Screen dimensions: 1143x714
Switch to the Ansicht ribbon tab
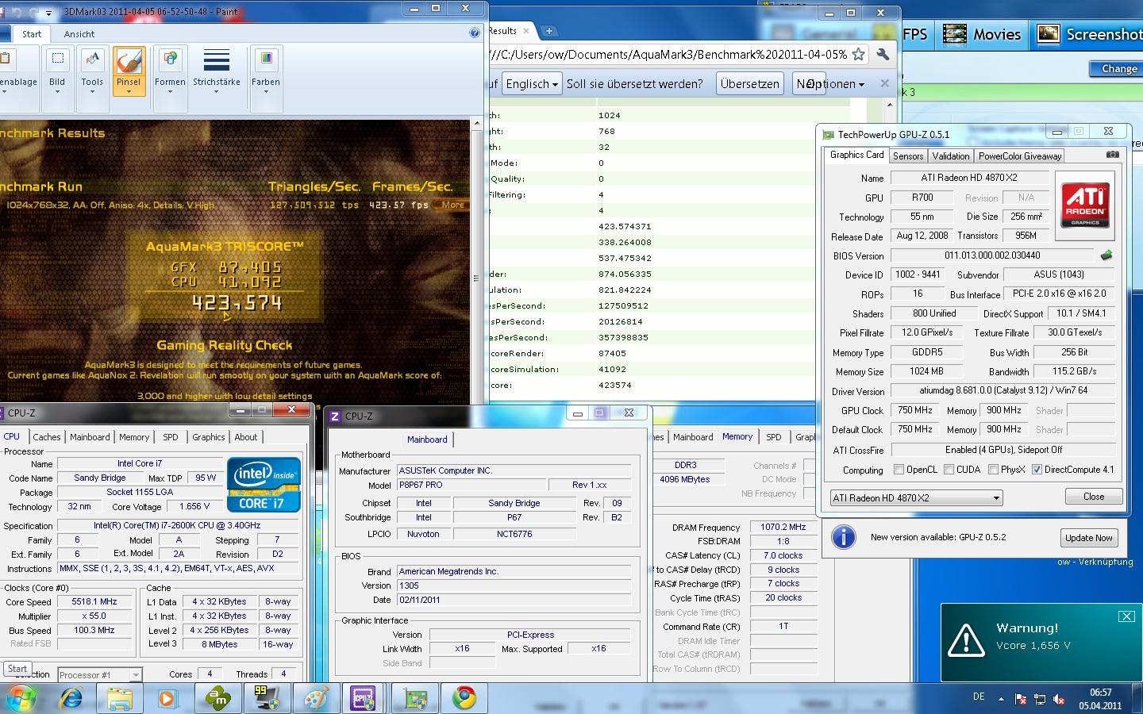coord(79,34)
